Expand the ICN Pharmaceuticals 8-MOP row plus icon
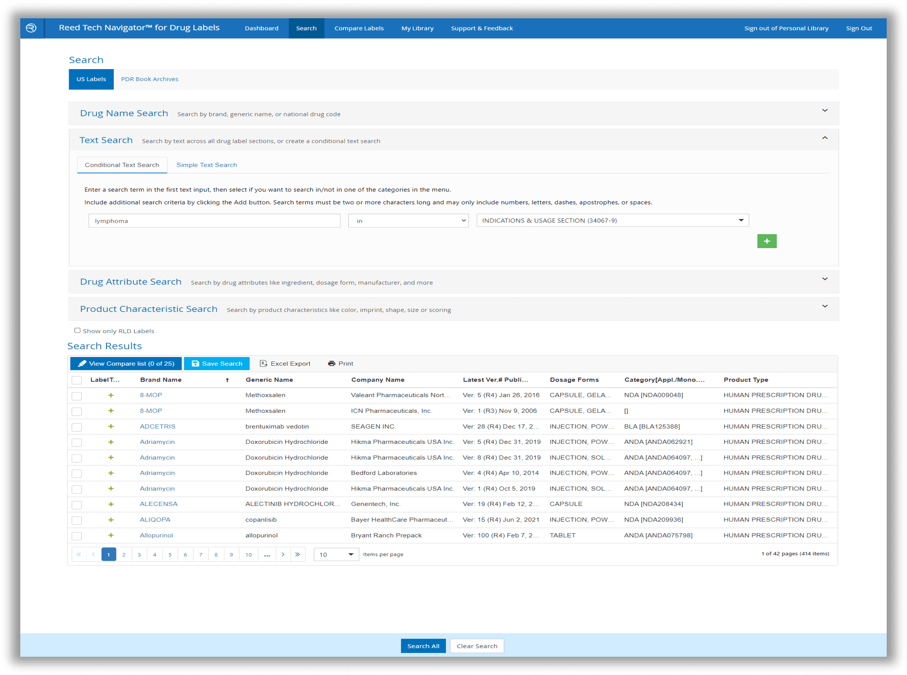Screen dimensions: 907x675 pyautogui.click(x=111, y=410)
